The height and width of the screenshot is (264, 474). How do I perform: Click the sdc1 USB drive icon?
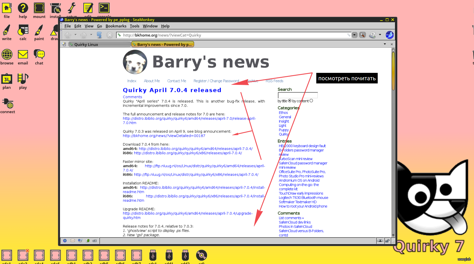coord(153,257)
